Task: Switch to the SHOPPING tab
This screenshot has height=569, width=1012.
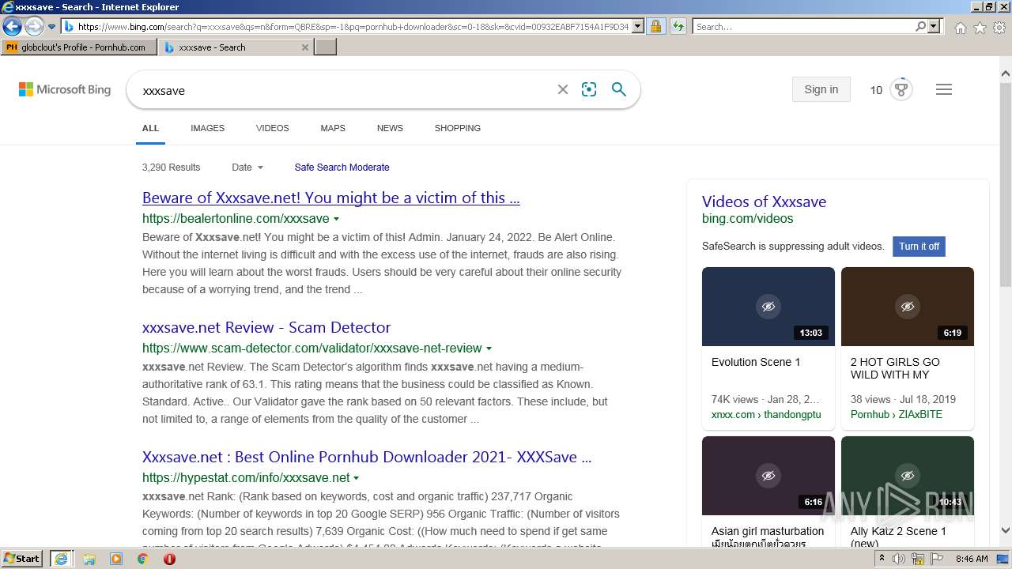Action: pos(458,128)
